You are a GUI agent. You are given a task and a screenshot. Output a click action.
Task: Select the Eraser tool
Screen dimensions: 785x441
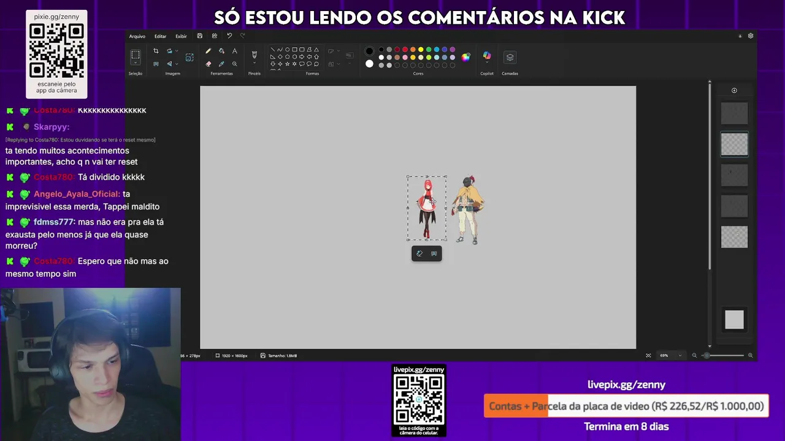pyautogui.click(x=209, y=64)
